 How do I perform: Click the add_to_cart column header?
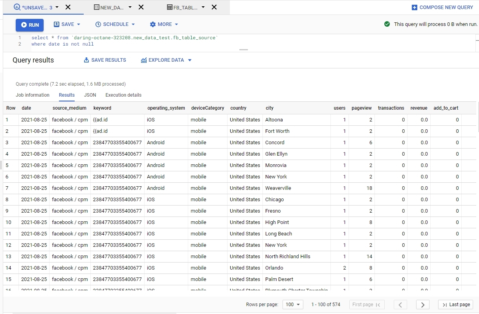tap(446, 108)
